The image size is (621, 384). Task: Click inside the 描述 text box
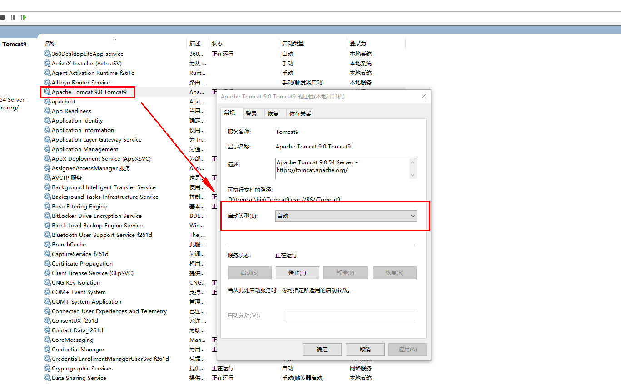pyautogui.click(x=342, y=168)
